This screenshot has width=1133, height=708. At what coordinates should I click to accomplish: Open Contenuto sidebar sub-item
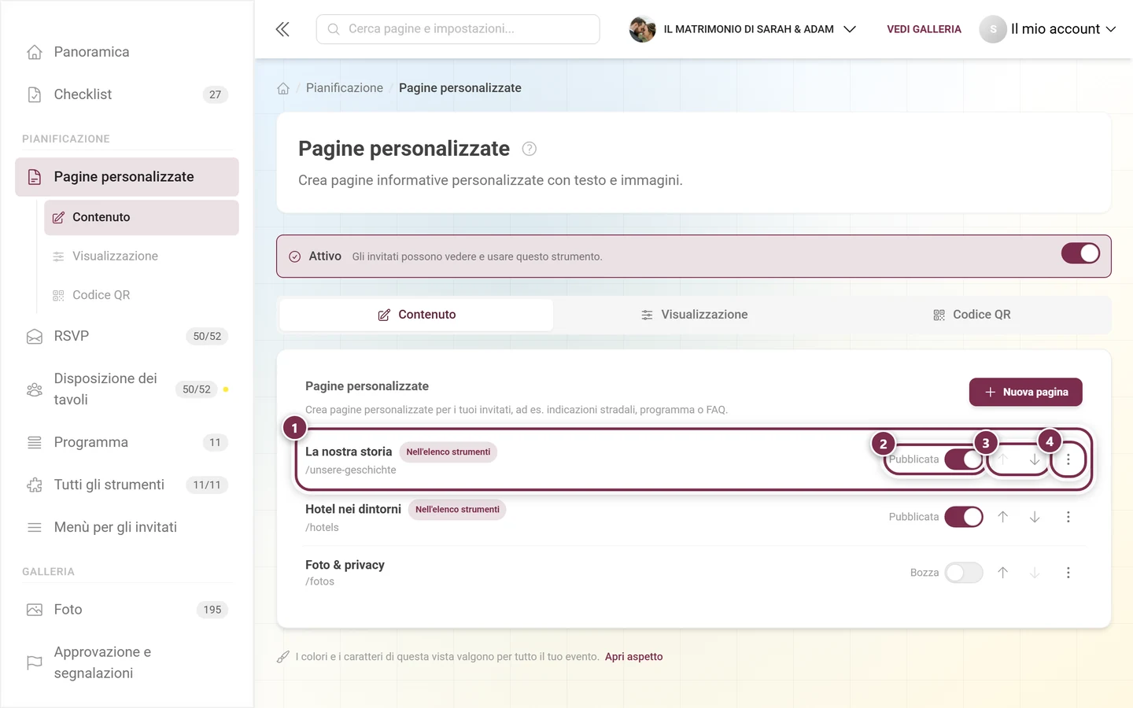point(142,217)
